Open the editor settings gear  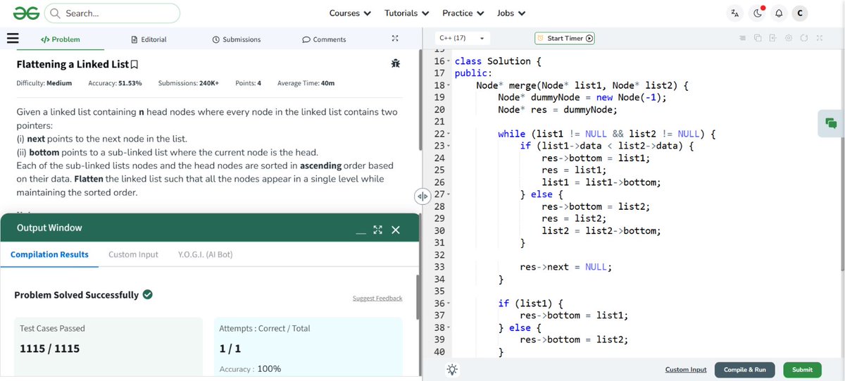[789, 38]
